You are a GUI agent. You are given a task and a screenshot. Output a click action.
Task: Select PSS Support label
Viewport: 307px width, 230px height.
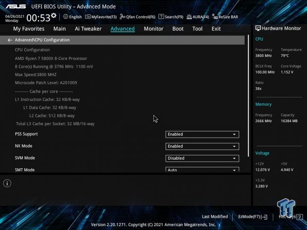coord(26,134)
